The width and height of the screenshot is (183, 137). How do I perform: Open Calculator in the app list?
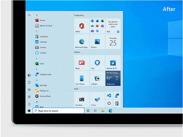(41, 37)
